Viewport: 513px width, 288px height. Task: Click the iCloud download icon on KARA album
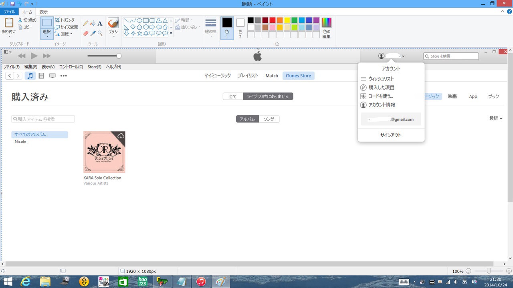[120, 136]
